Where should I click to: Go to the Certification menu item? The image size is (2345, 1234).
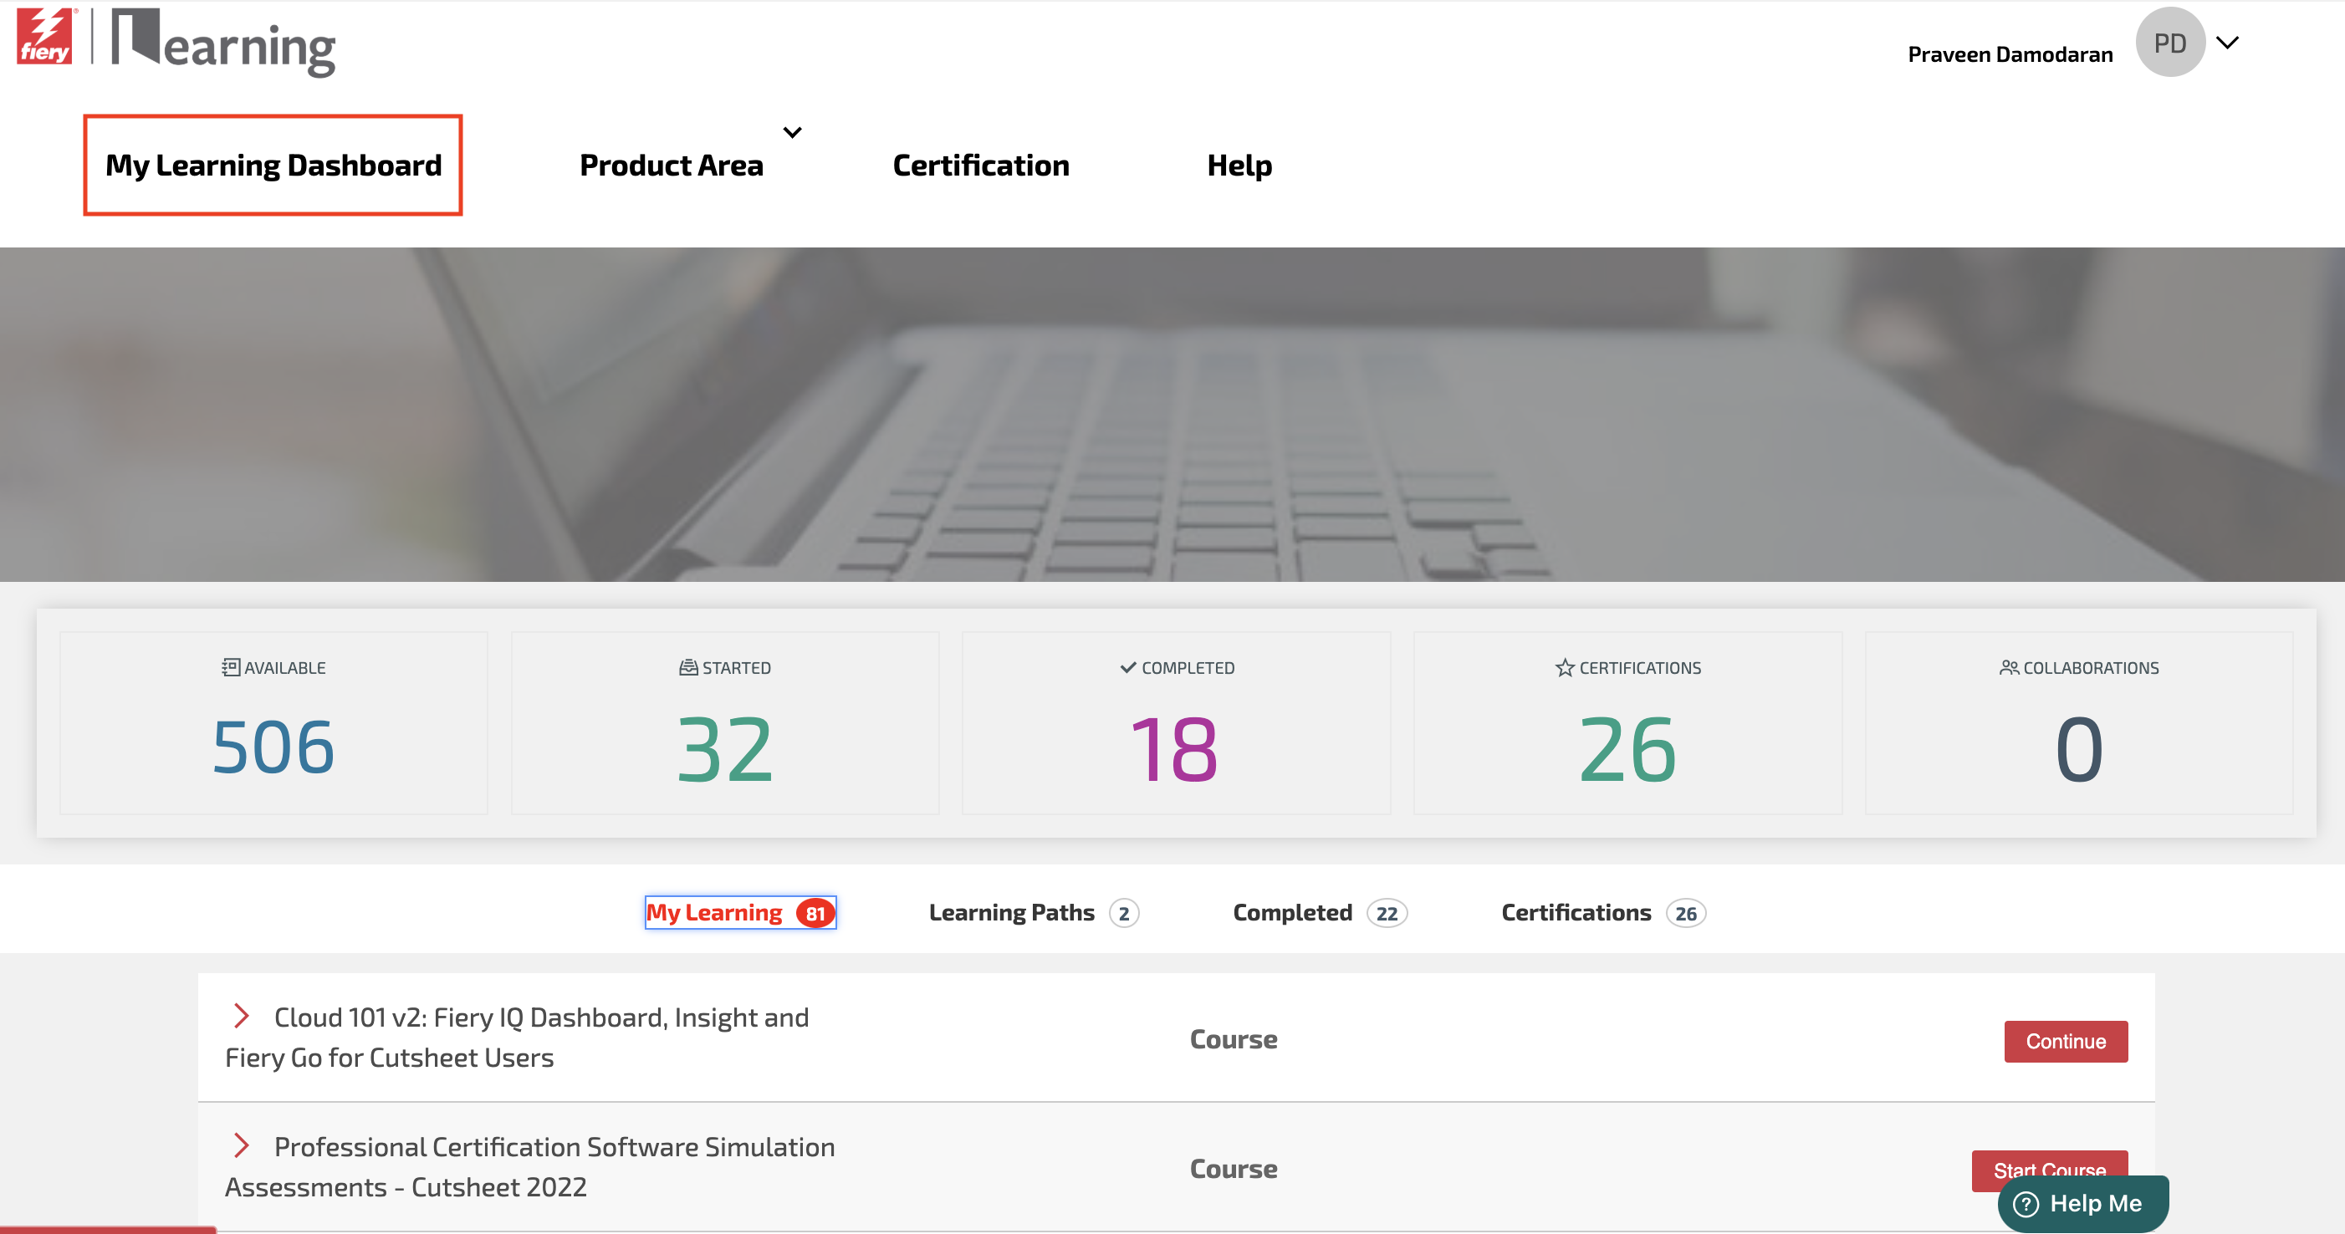980,165
